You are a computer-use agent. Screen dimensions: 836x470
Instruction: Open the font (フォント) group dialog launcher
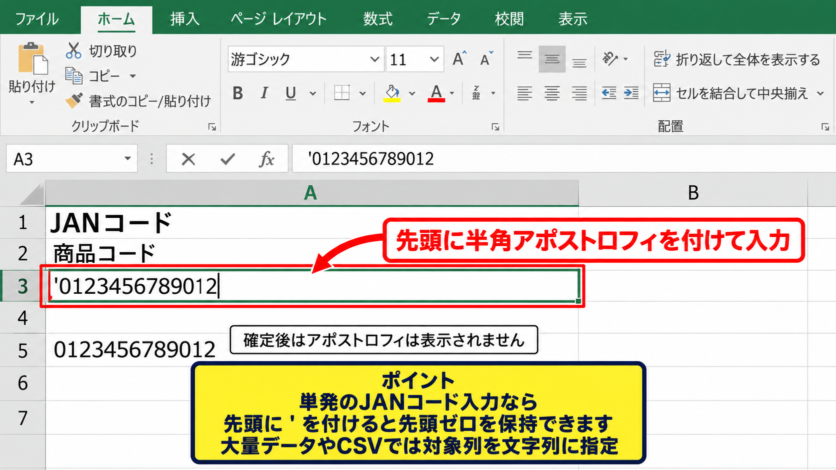(x=495, y=127)
